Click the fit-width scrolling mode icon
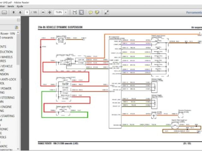Image resolution: width=202 pixels, height=151 pixels. click(75, 12)
